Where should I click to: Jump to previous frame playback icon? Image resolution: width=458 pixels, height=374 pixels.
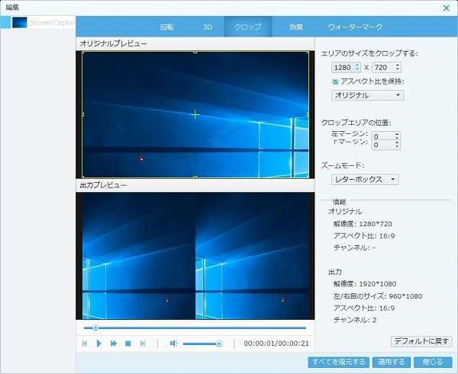click(x=85, y=344)
